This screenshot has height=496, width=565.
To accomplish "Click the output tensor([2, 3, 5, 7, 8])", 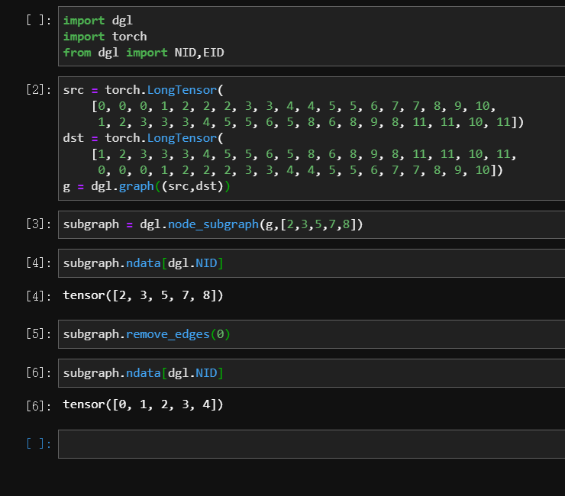I will (x=143, y=295).
